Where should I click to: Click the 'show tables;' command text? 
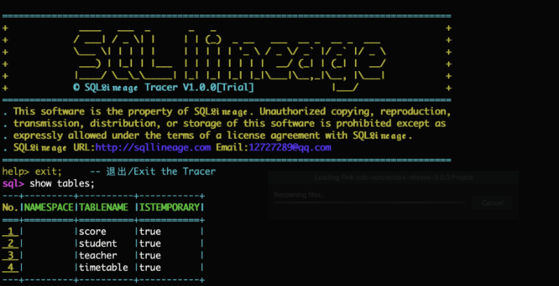tap(62, 183)
